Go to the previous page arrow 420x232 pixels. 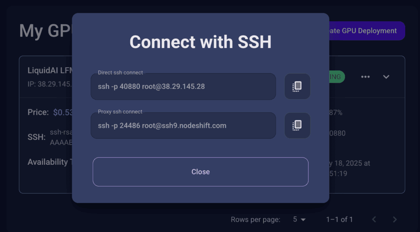(374, 219)
